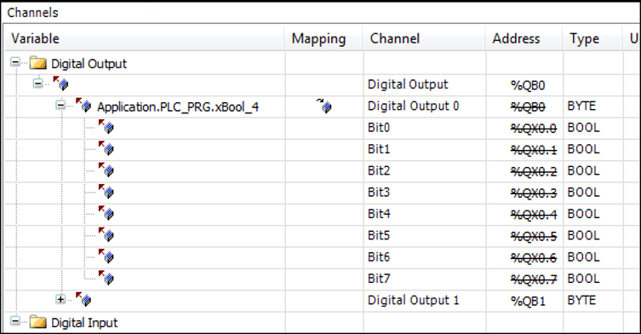Click the struck-through %QX0.6 address

[x=534, y=258]
